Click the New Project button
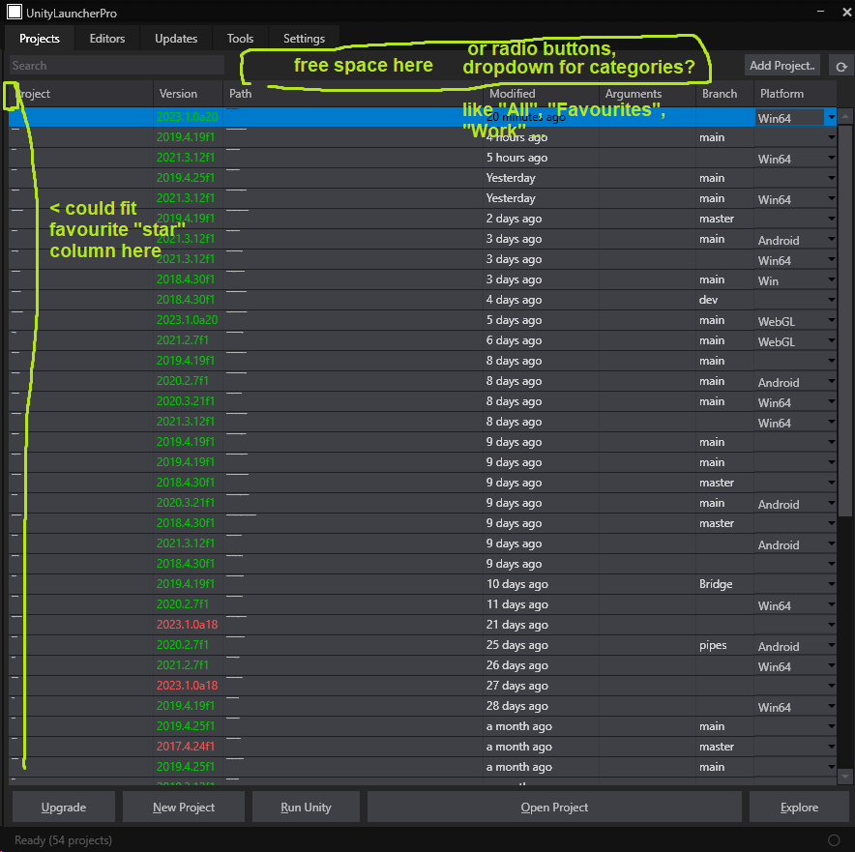The height and width of the screenshot is (852, 855). tap(183, 807)
